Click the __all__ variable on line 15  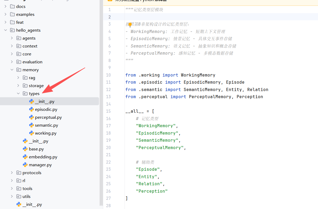(135, 111)
